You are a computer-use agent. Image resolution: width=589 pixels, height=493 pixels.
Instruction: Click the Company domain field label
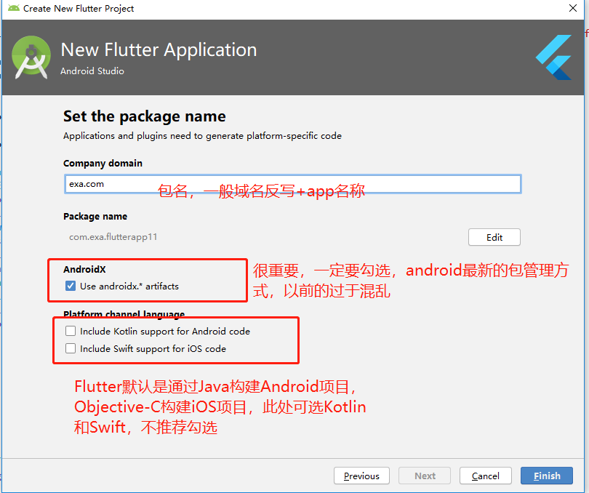pyautogui.click(x=103, y=164)
